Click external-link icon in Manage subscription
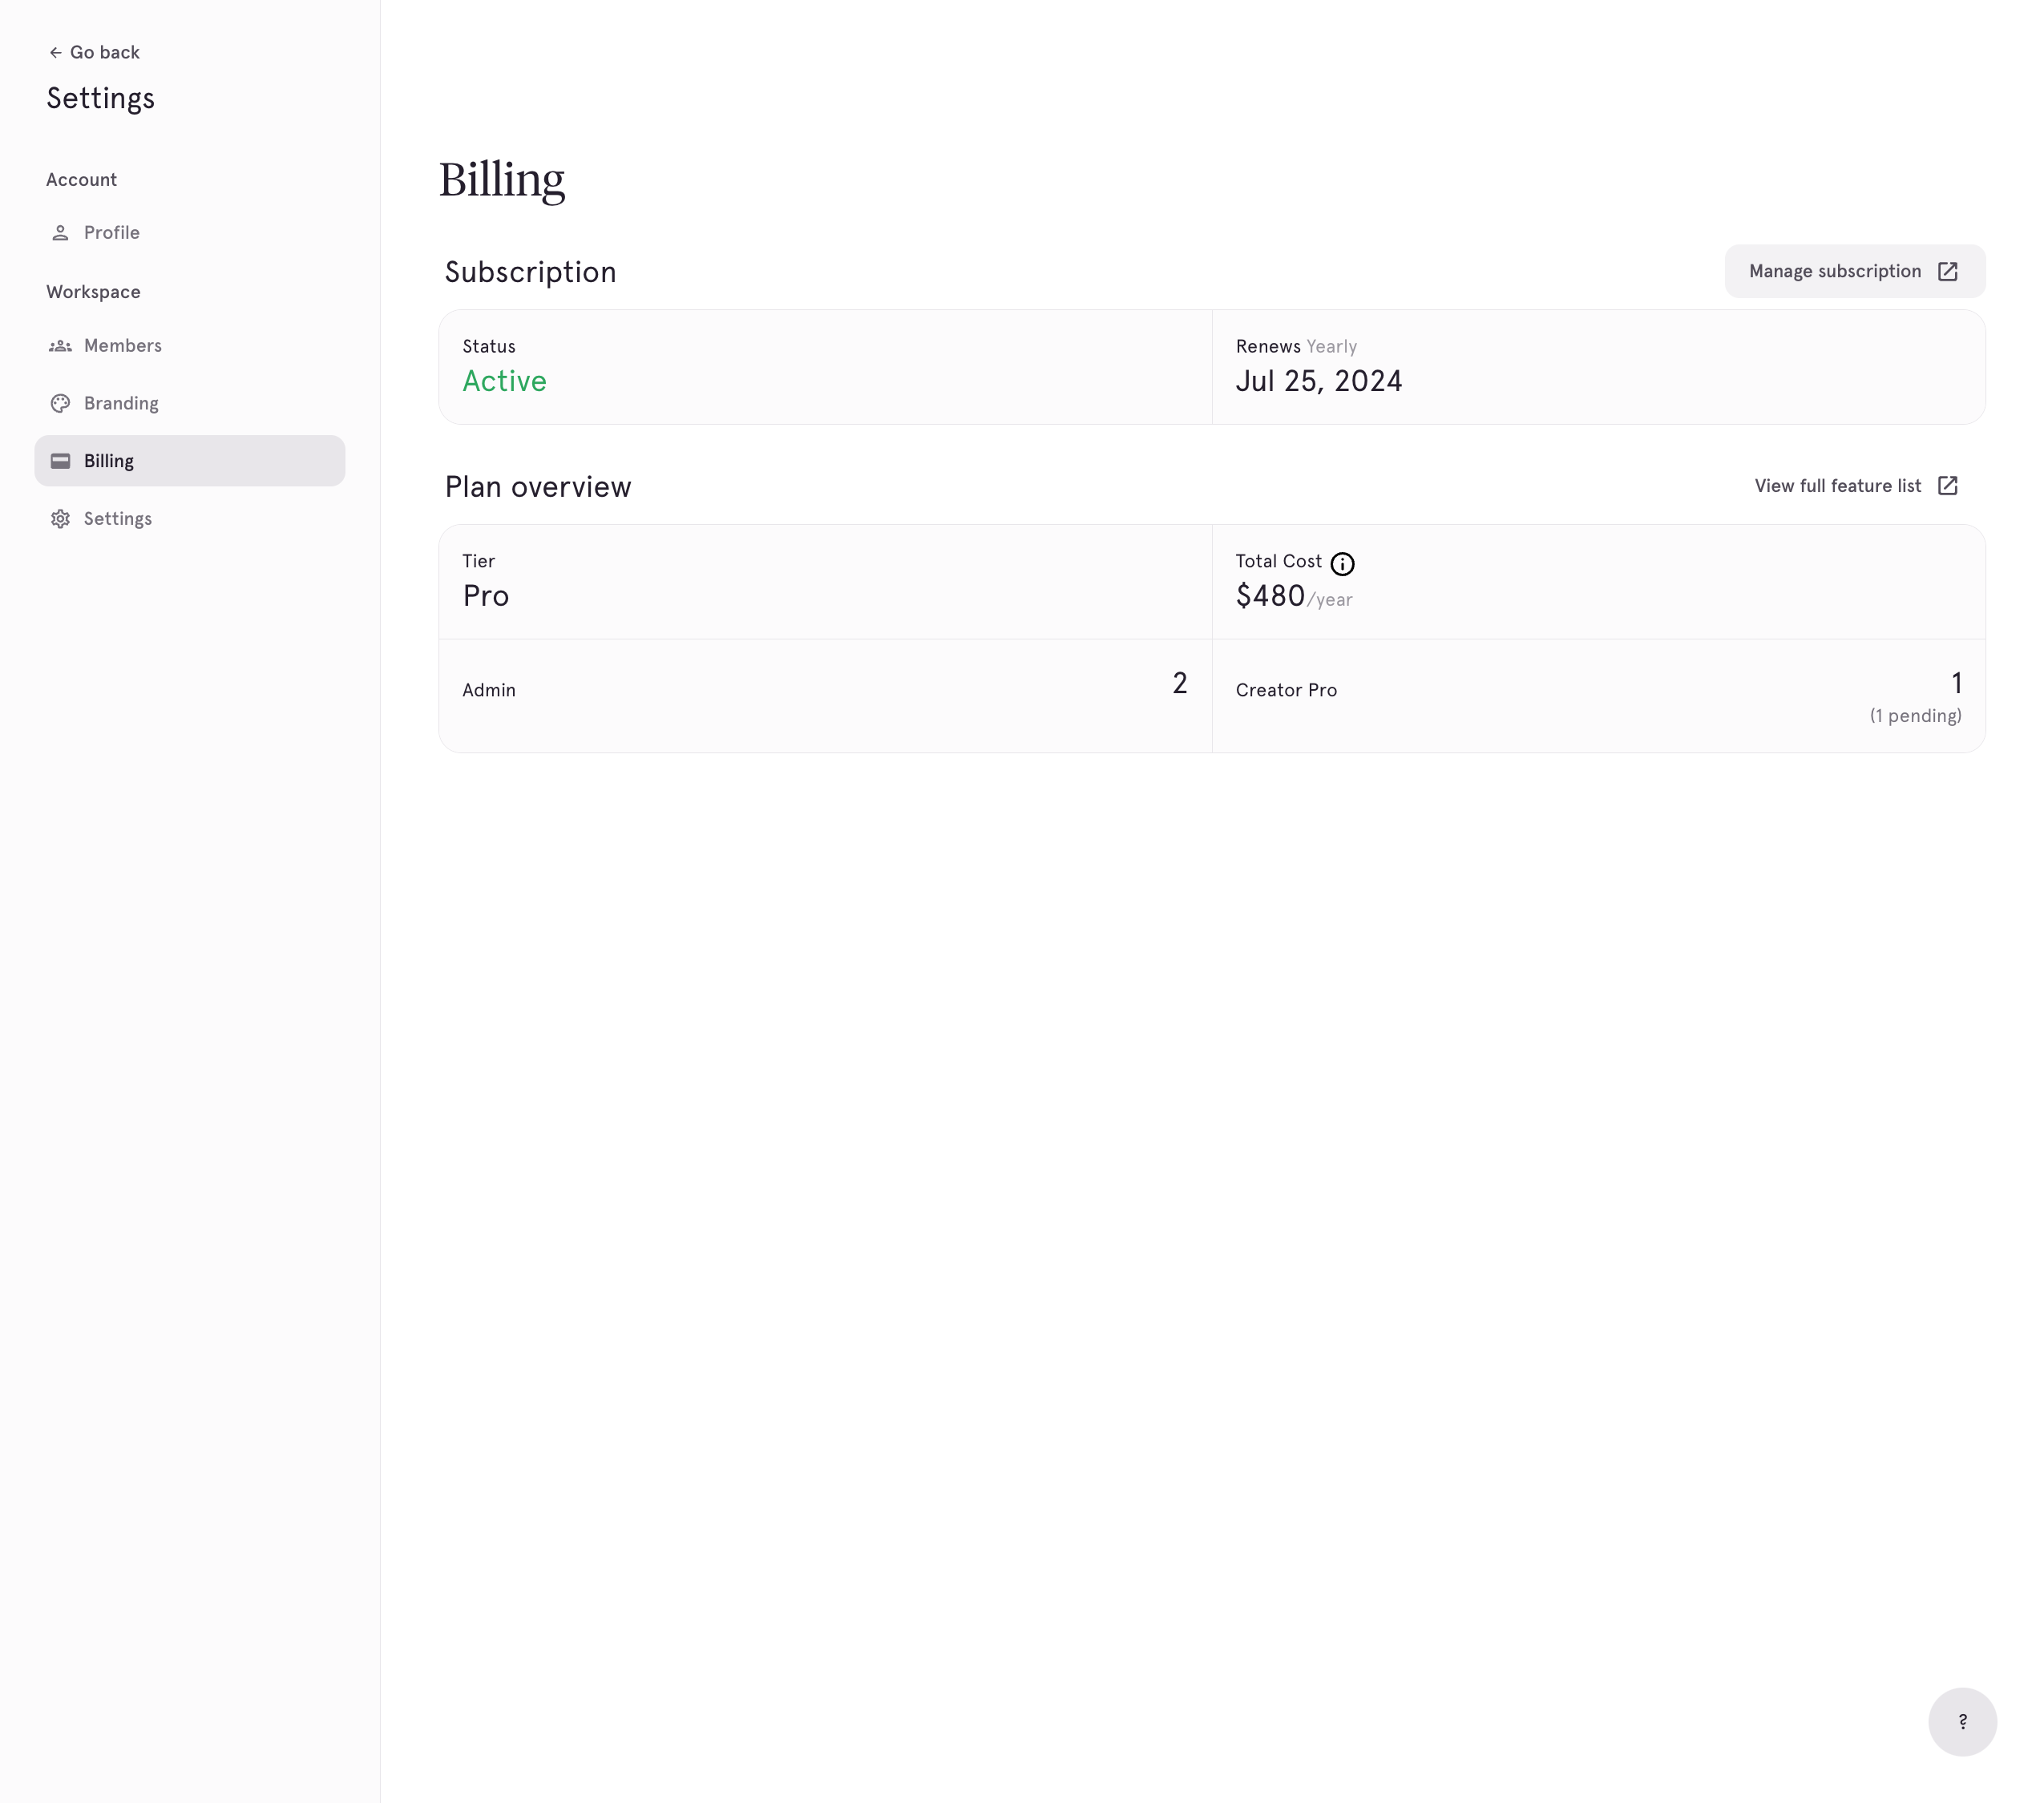Image resolution: width=2044 pixels, height=1803 pixels. click(1947, 272)
